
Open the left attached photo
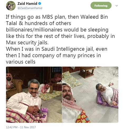coord(34,95)
